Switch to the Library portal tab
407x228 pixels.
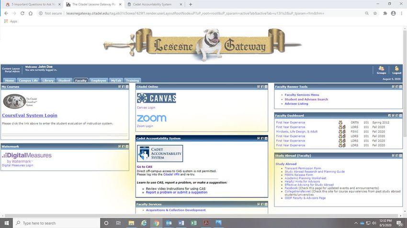[48, 81]
